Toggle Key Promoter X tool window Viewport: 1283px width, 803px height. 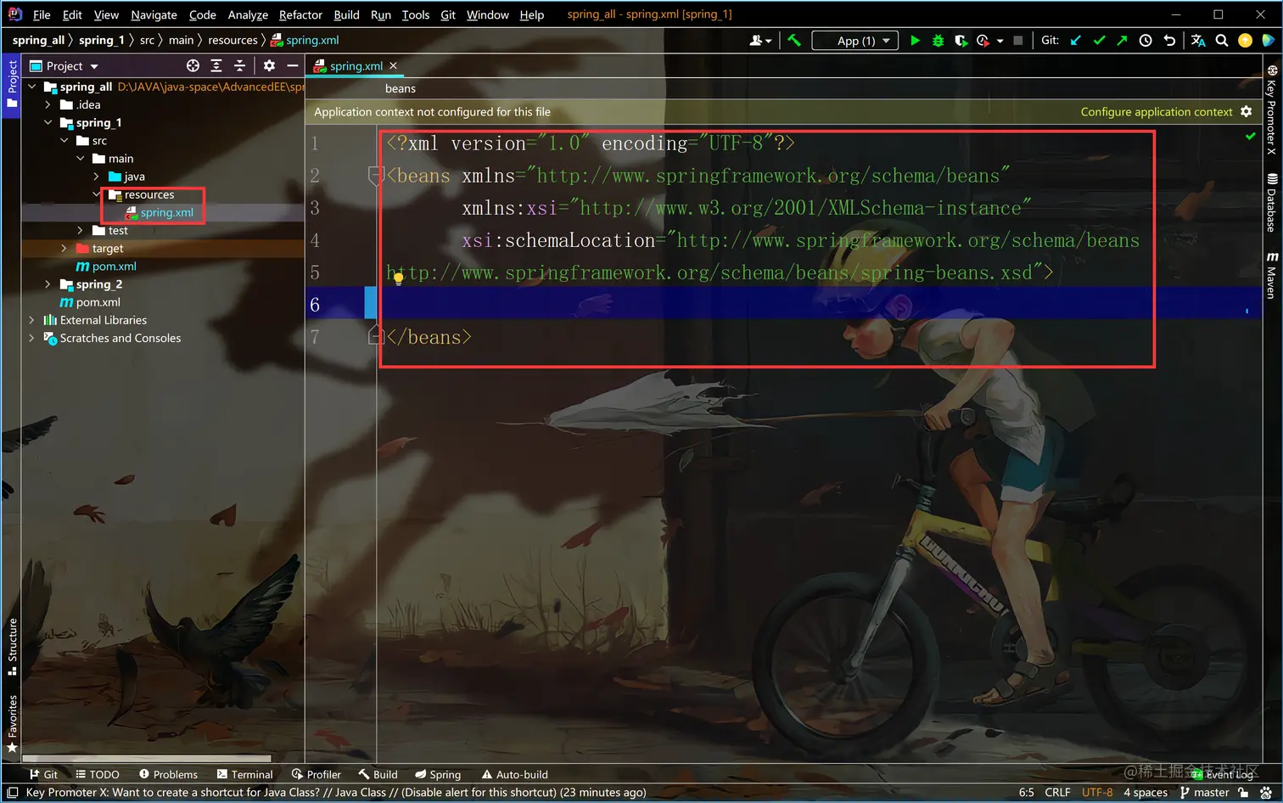coord(1271,109)
